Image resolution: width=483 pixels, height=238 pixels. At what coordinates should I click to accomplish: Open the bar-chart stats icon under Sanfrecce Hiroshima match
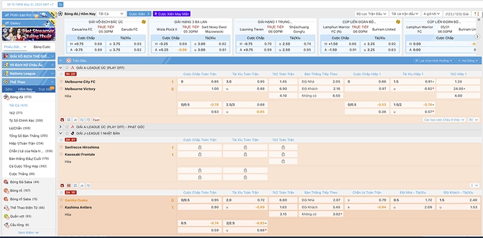(82, 185)
